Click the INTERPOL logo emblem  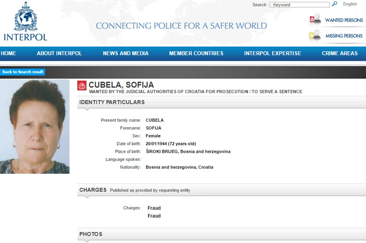(26, 17)
